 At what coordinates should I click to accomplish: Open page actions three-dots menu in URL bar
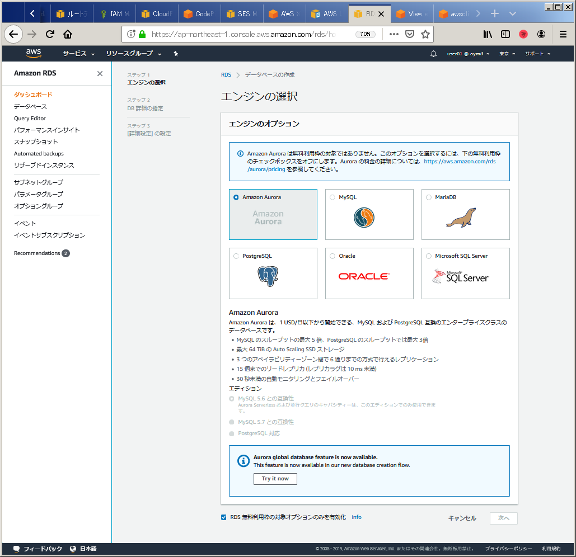coord(394,34)
